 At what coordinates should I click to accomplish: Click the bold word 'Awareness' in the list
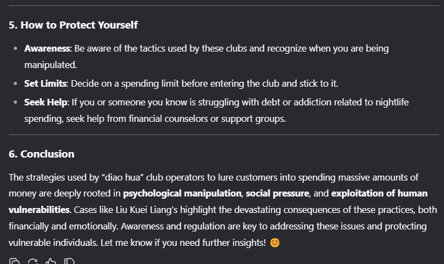(47, 48)
